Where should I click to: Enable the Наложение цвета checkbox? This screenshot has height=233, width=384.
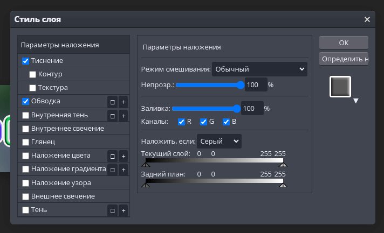(x=25, y=156)
